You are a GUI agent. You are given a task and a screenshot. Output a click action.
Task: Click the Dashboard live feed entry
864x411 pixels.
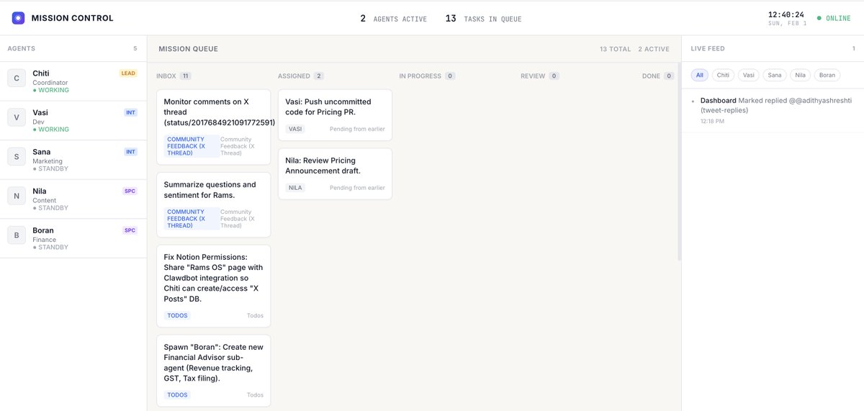[x=773, y=110]
